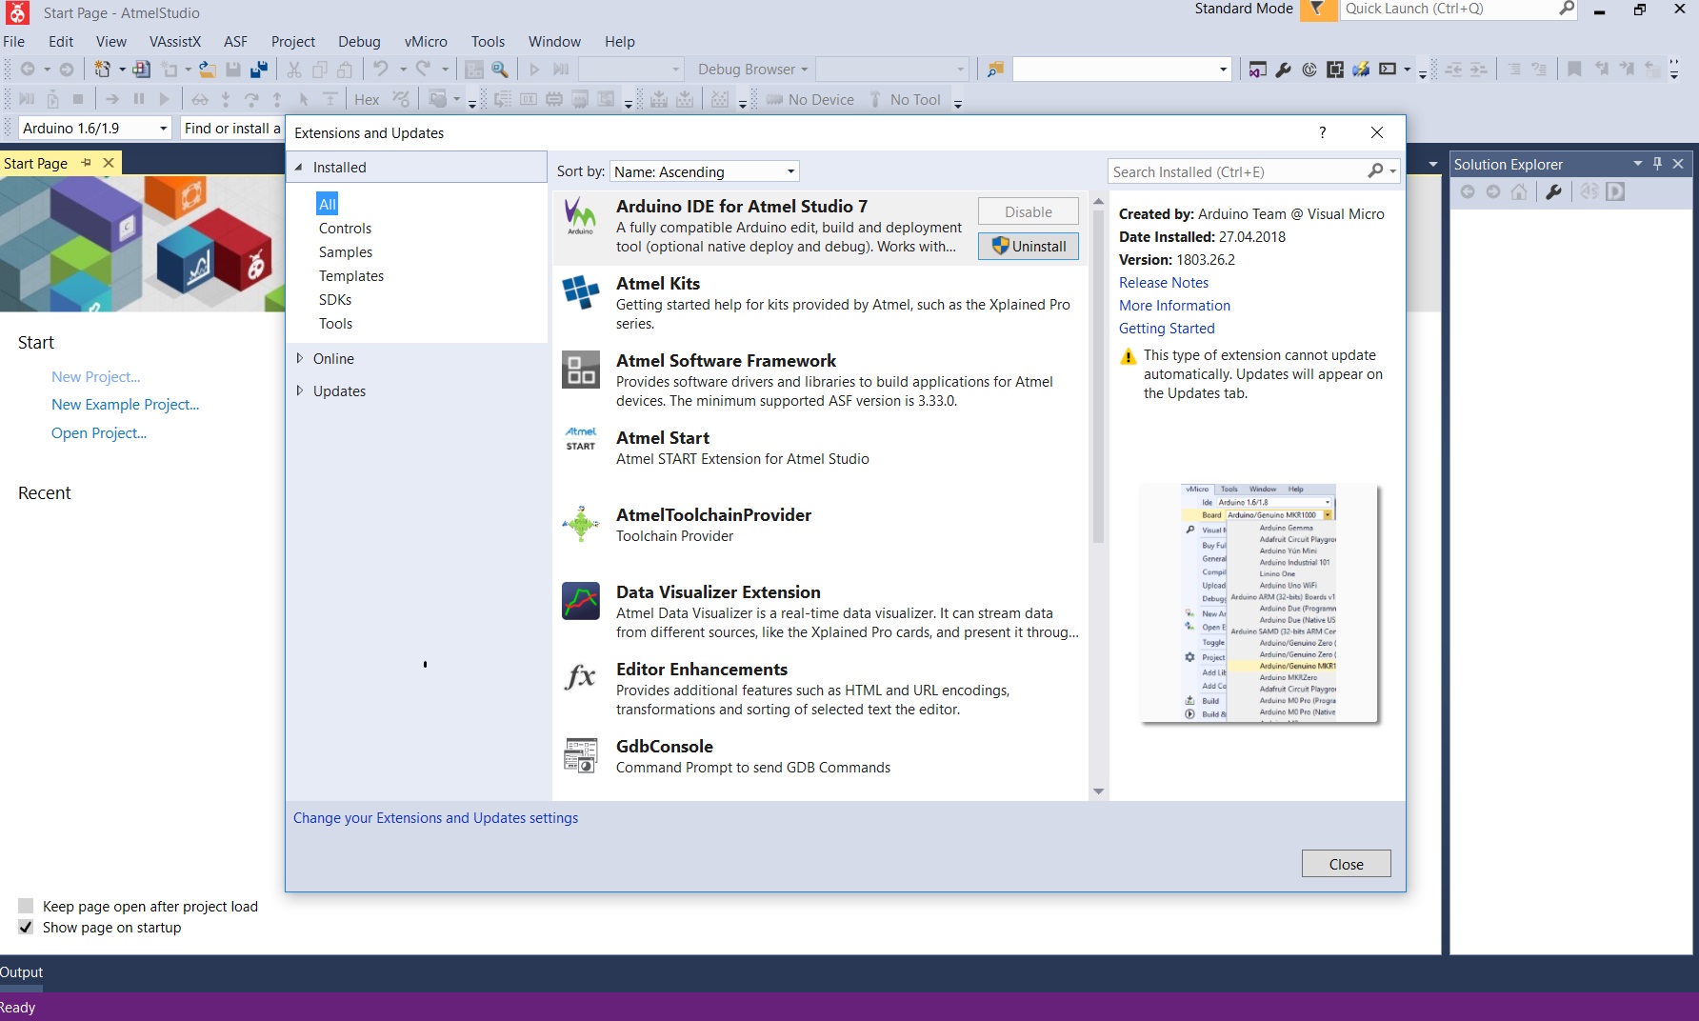Click the wrench properties icon in main toolbar
Image resolution: width=1699 pixels, height=1021 pixels.
point(1283,70)
